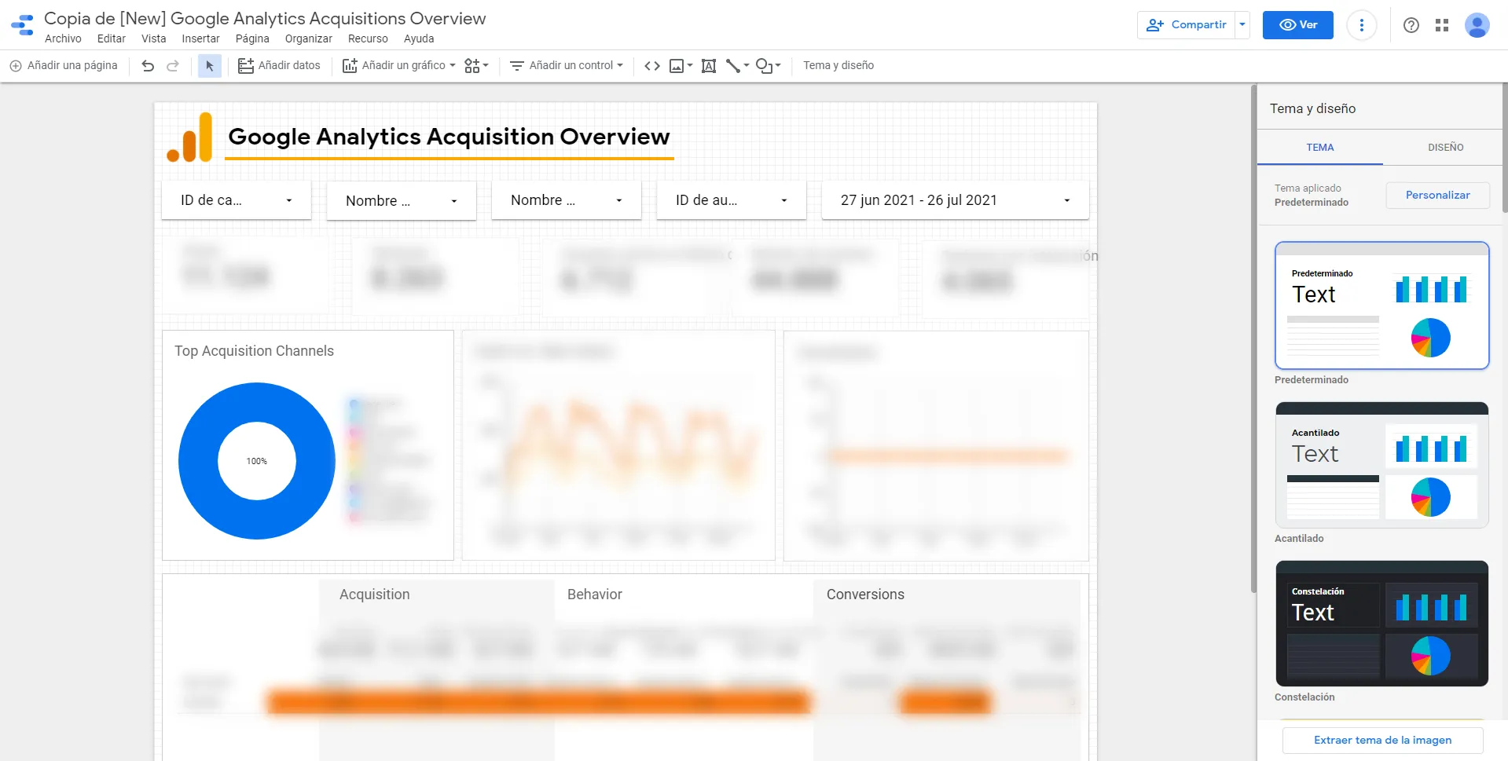Click Tema y diseño in the toolbar
The width and height of the screenshot is (1508, 761).
838,66
